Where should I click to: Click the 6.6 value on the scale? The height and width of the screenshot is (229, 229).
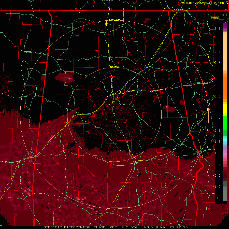click(218, 74)
